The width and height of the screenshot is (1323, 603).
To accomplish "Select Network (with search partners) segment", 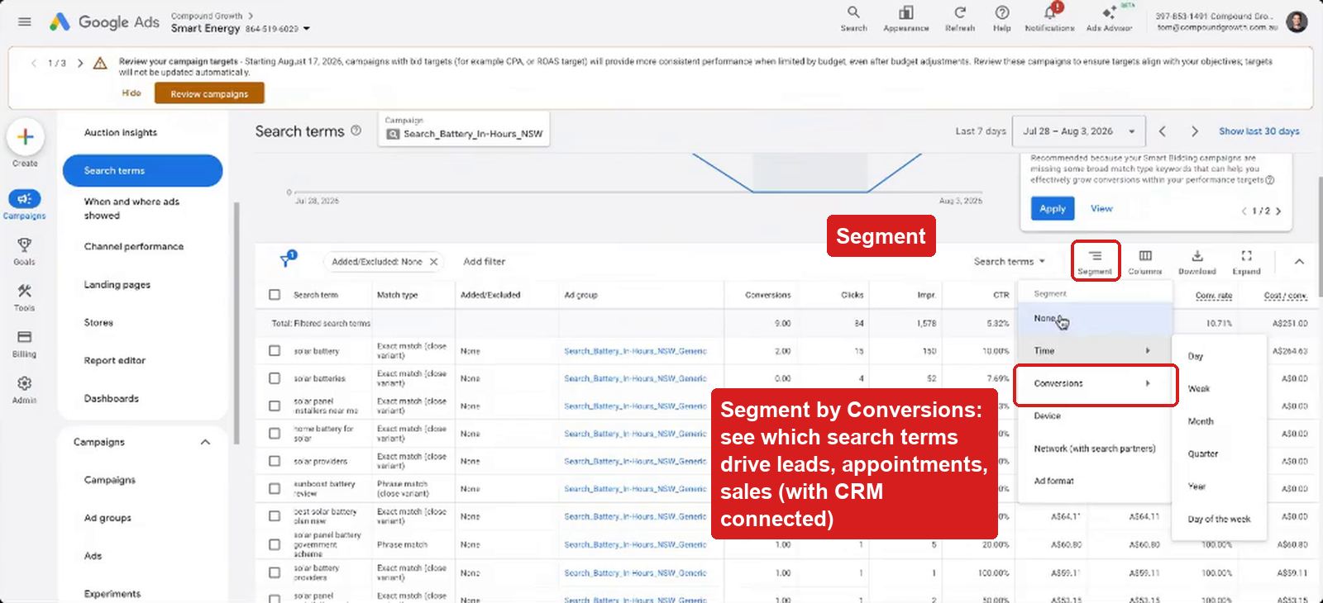I will [1094, 449].
